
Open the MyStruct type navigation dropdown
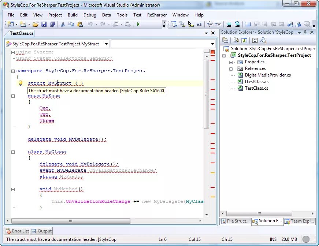(x=106, y=43)
